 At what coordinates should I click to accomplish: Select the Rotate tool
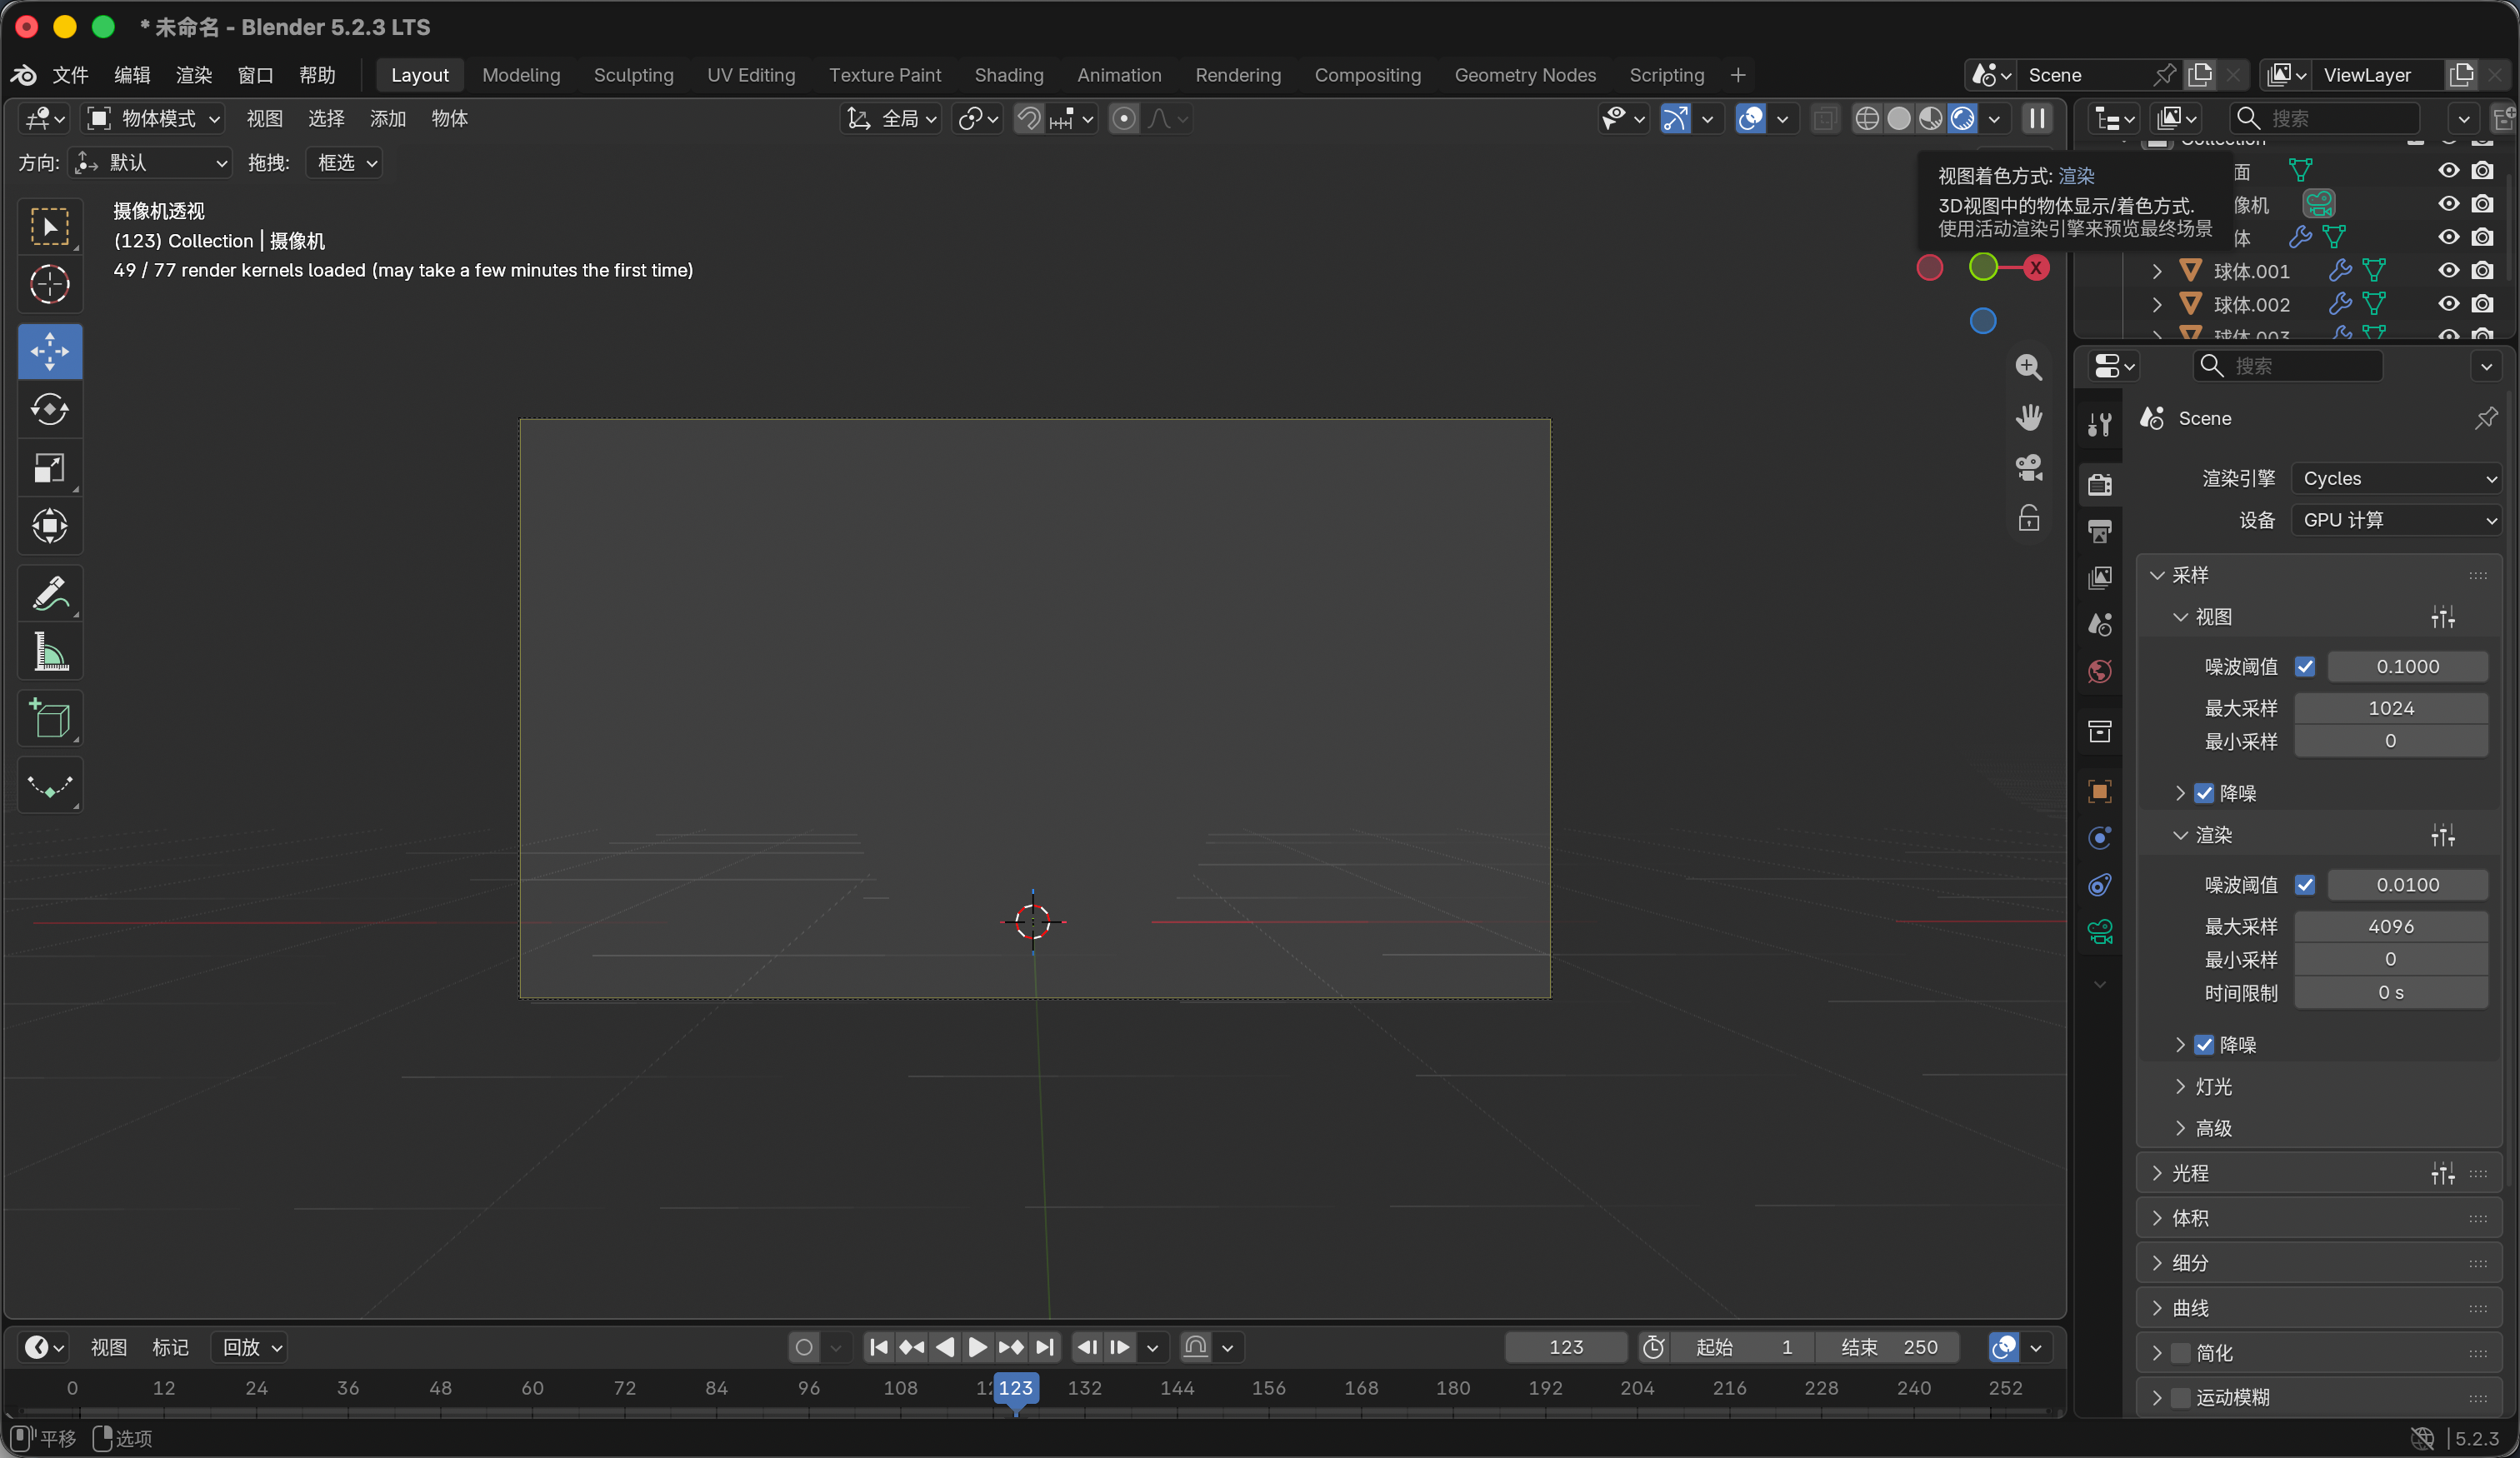point(49,409)
